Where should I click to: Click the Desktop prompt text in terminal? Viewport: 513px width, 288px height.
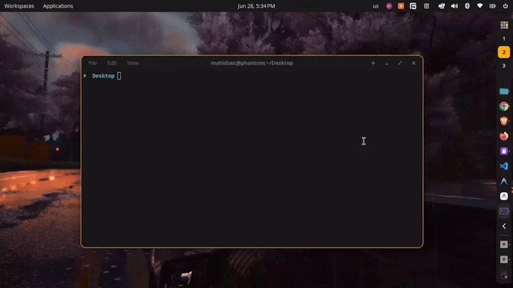[x=103, y=76]
